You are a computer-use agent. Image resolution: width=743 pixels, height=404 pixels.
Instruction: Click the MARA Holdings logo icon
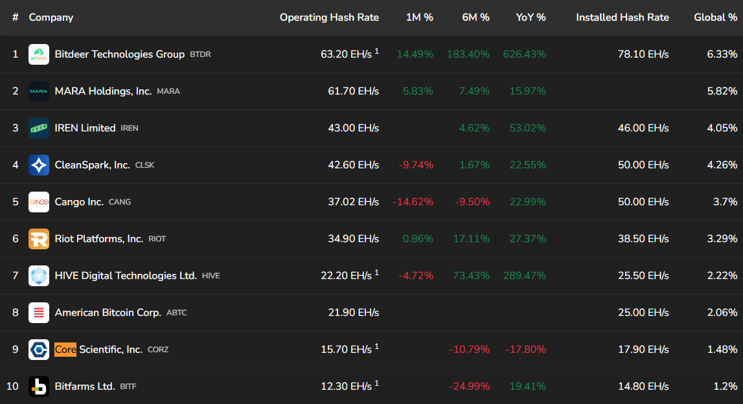[x=39, y=91]
